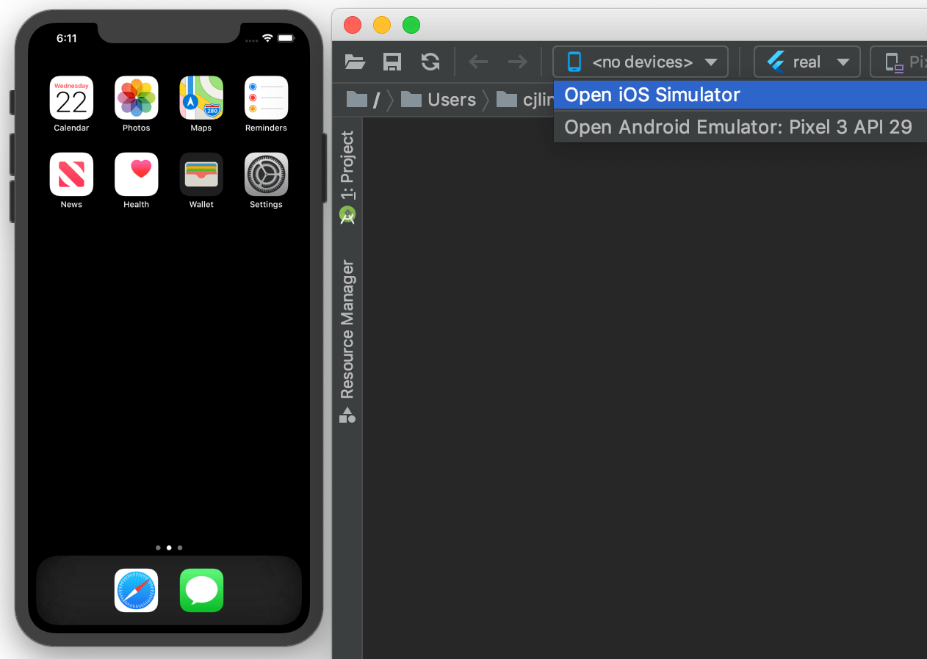Select Open Android Emulator: Pixel 3 API 29
The width and height of the screenshot is (927, 659).
click(x=740, y=127)
